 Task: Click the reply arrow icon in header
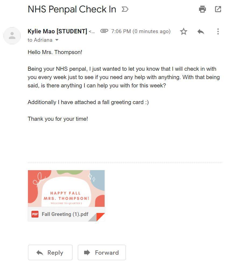pyautogui.click(x=201, y=31)
